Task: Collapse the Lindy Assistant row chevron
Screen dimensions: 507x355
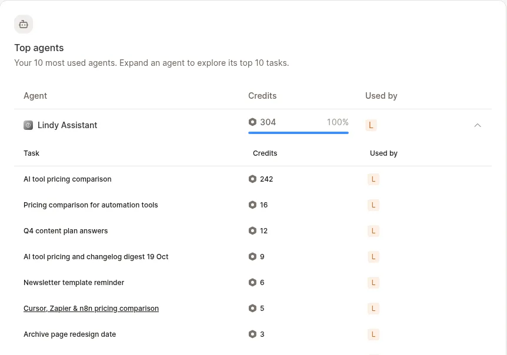Action: [x=477, y=125]
